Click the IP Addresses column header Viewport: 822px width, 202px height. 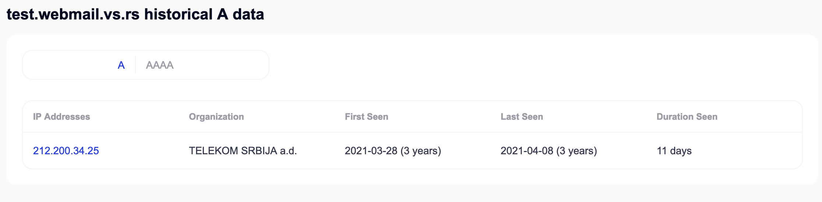click(61, 116)
